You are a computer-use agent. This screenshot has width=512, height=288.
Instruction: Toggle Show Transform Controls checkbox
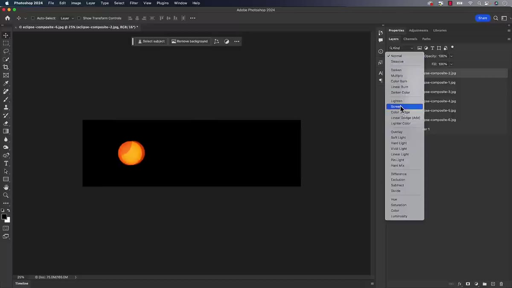coord(79,18)
